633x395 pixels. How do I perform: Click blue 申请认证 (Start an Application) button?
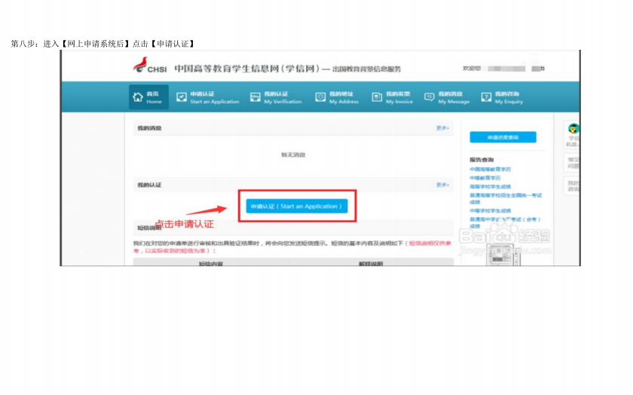(296, 207)
